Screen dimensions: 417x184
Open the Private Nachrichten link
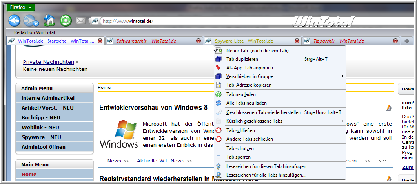click(48, 62)
